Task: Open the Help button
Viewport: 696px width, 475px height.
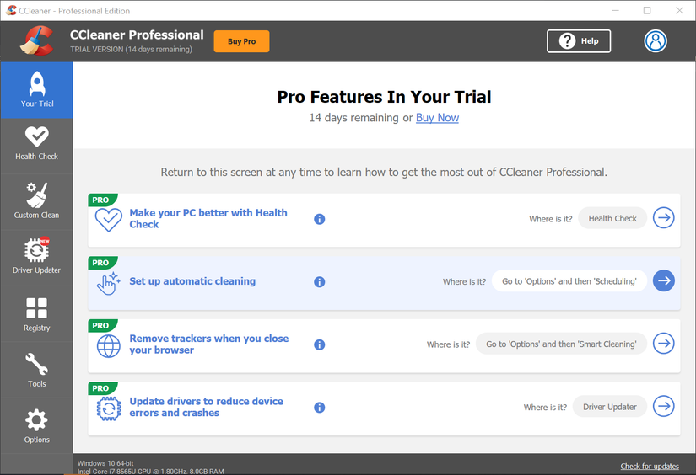Action: [x=579, y=41]
